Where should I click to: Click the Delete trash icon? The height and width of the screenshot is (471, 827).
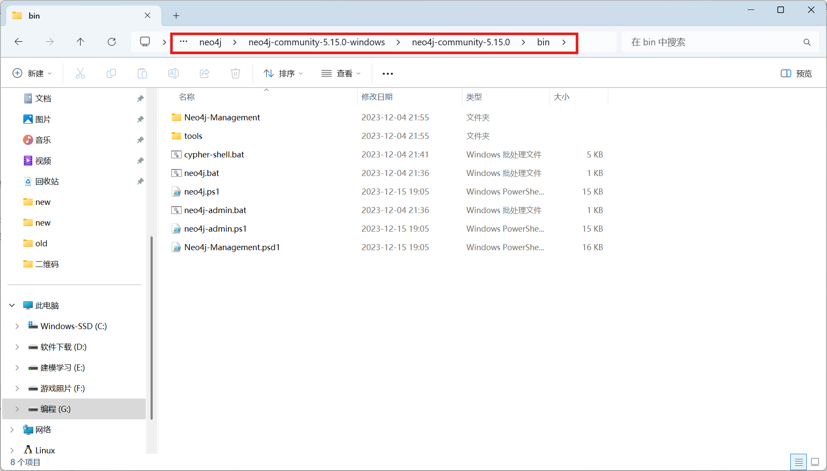pos(236,73)
